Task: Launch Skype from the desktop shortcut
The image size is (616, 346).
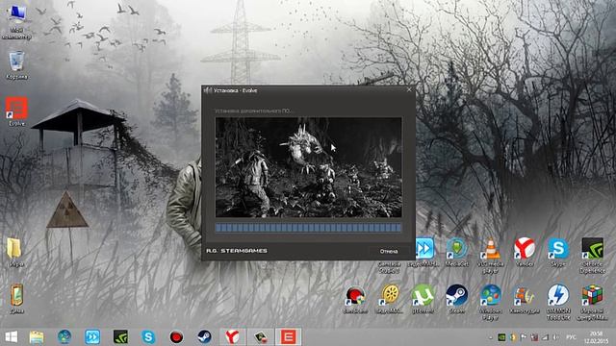Action: pyautogui.click(x=558, y=252)
